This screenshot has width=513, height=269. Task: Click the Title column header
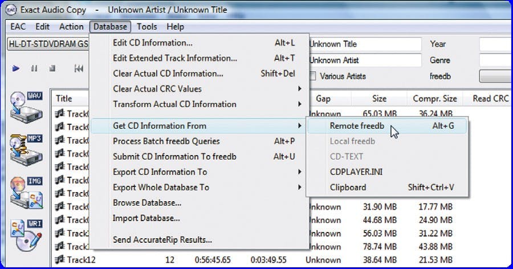point(70,99)
